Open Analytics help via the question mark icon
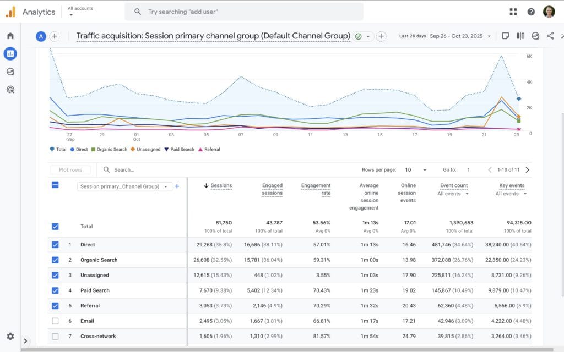The height and width of the screenshot is (352, 564). tap(530, 11)
